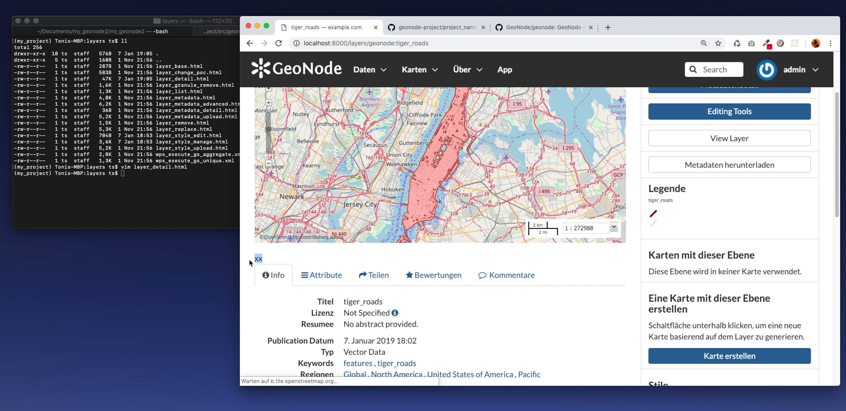Zoom out on the map with minus
Screen dimensions: 846x411
coord(269,163)
